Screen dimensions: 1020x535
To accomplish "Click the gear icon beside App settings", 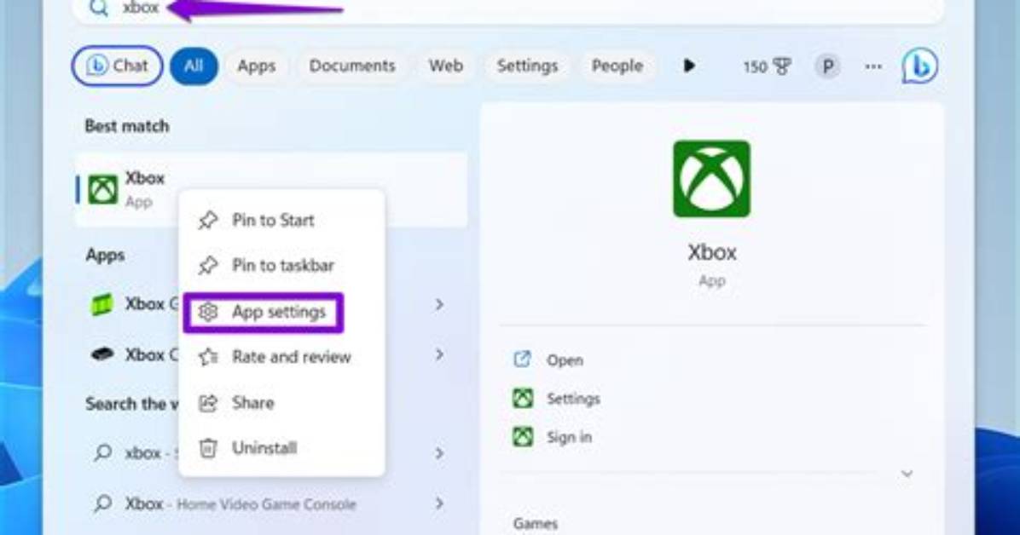I will pyautogui.click(x=208, y=312).
